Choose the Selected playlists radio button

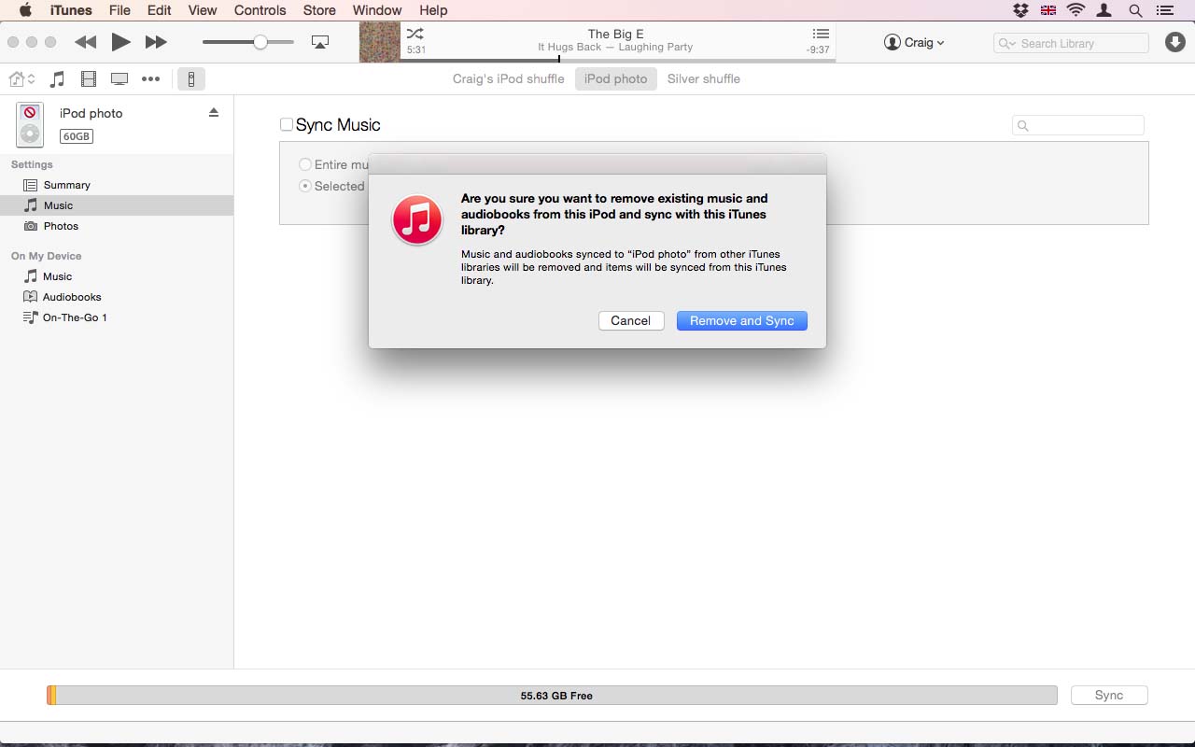coord(304,186)
